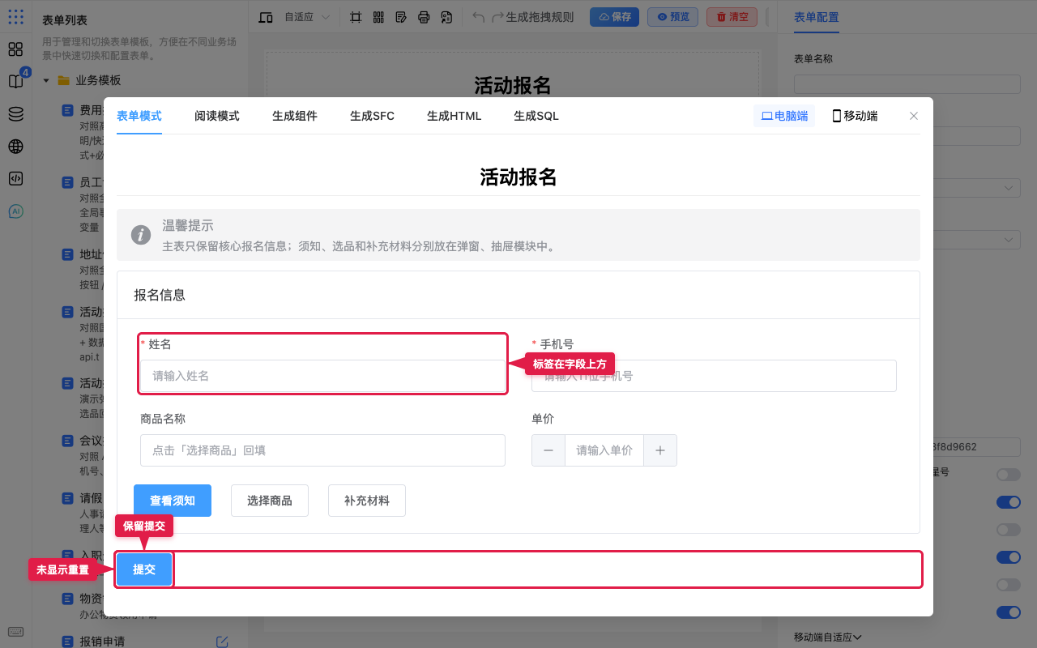
Task: Switch to the 生成组件 tab
Action: tap(295, 116)
